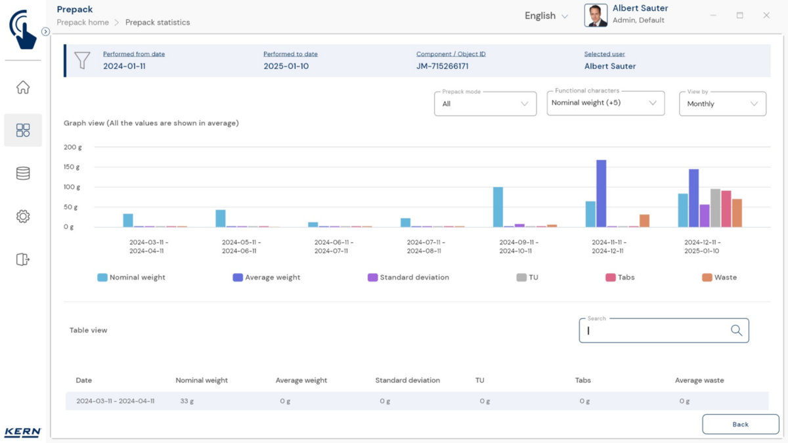
Task: Click Albert Sauter profile picture
Action: pos(596,16)
